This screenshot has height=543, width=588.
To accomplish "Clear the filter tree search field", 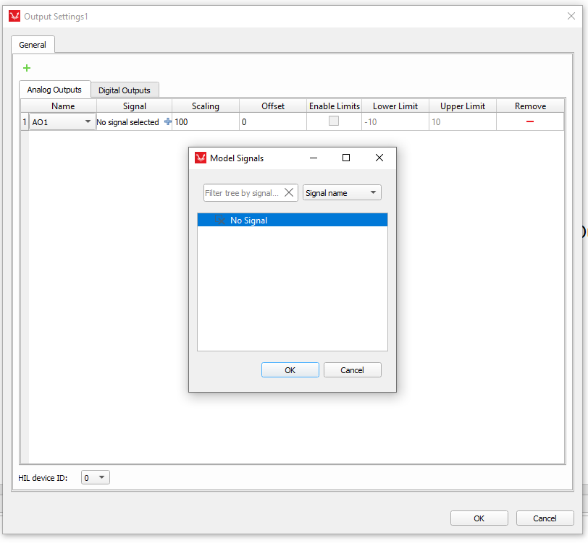I will [x=289, y=193].
